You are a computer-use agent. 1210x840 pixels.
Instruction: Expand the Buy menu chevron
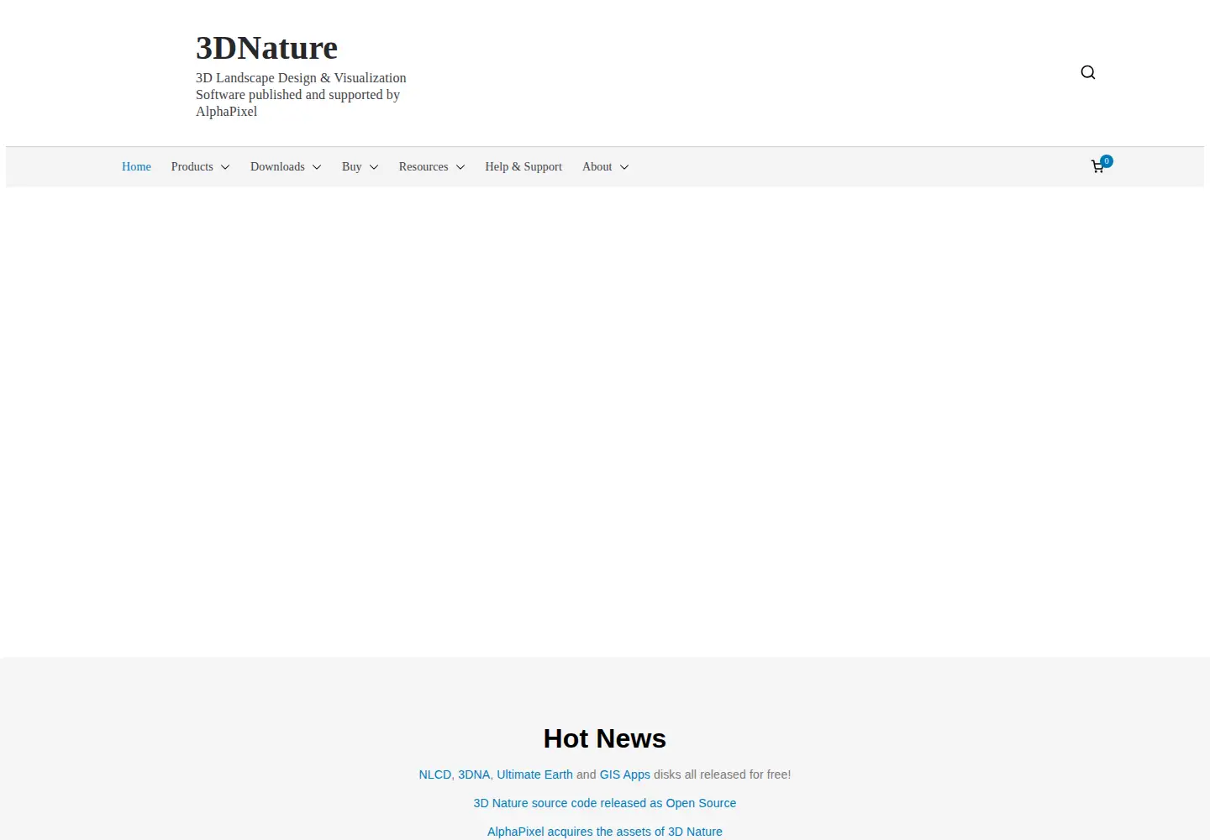(374, 167)
